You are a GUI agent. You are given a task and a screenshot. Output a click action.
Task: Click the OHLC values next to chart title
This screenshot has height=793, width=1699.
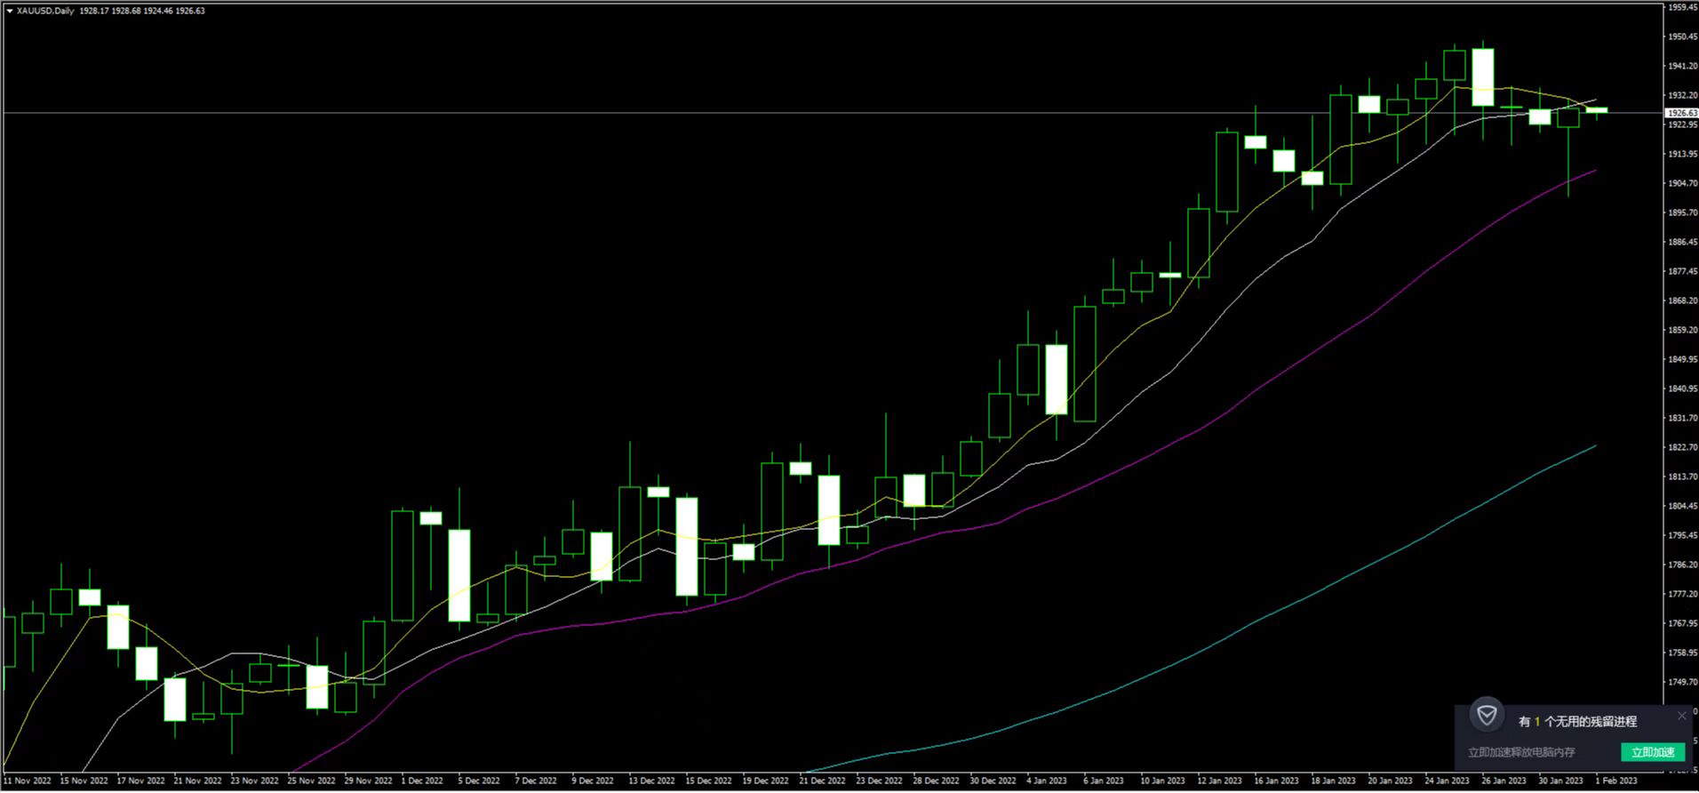tap(142, 11)
